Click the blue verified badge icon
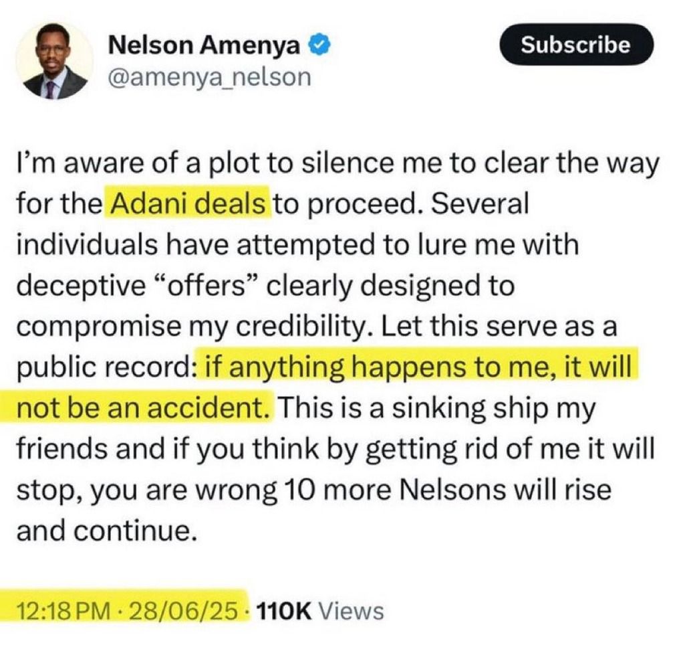Image resolution: width=683 pixels, height=647 pixels. (321, 45)
